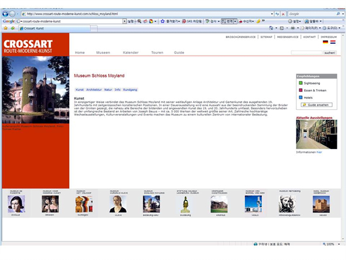Click the Home icon in the command bar
346x260 pixels.
pyautogui.click(x=271, y=28)
